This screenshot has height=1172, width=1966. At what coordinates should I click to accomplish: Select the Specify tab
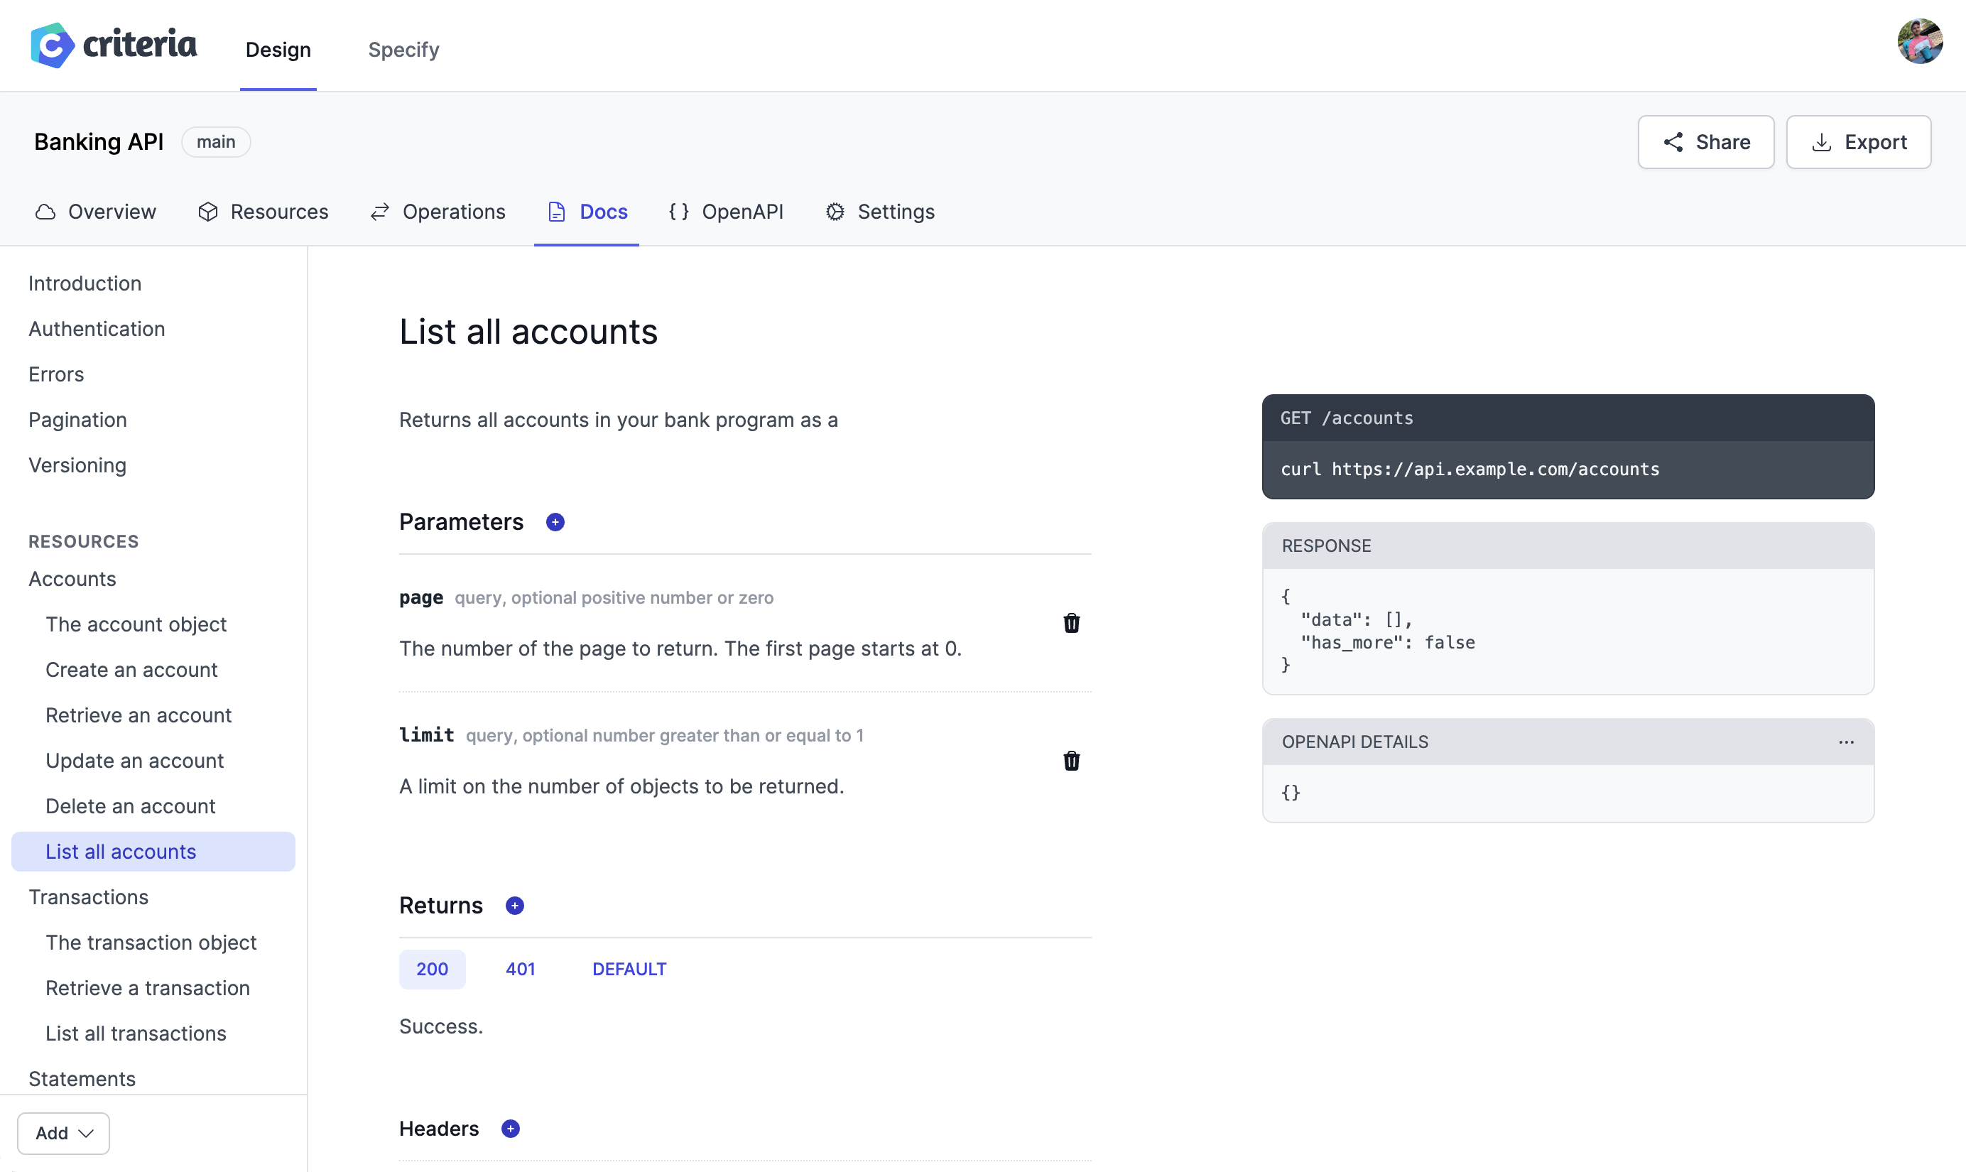(x=404, y=49)
